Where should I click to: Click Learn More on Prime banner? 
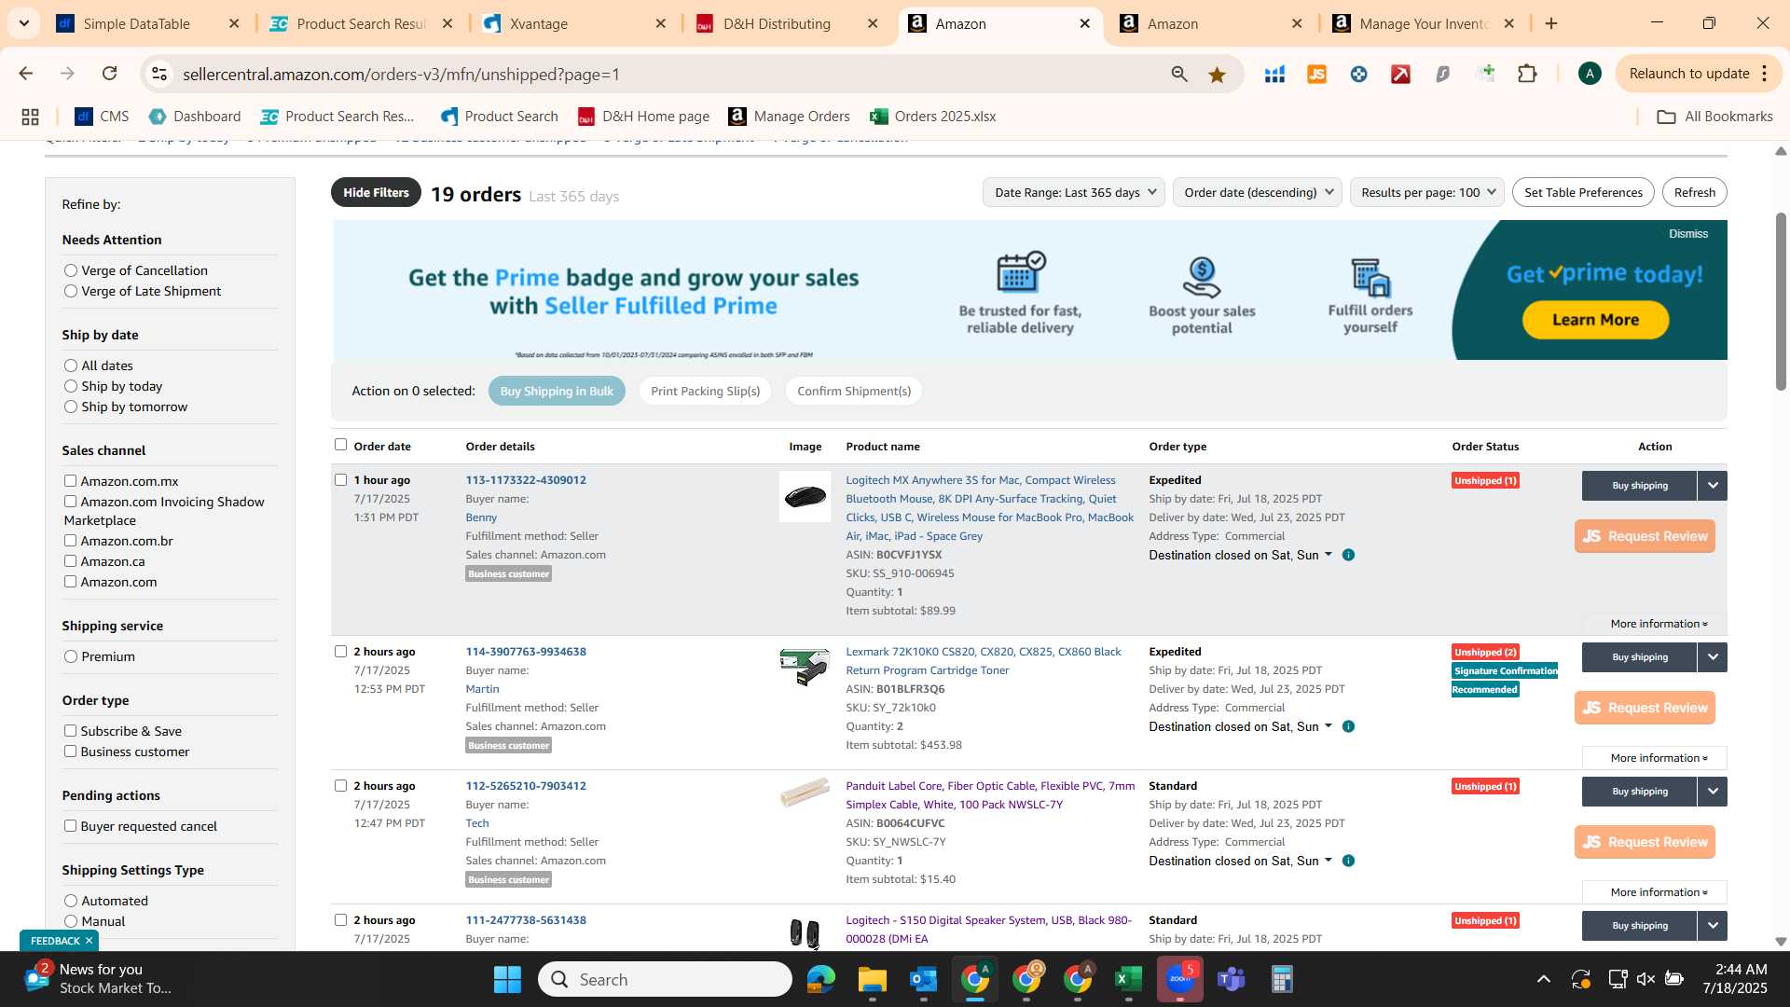pos(1595,320)
